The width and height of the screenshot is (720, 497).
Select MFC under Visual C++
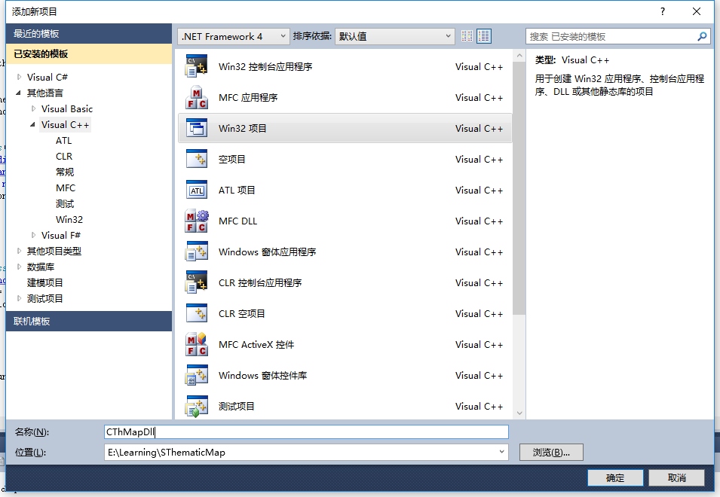(65, 188)
